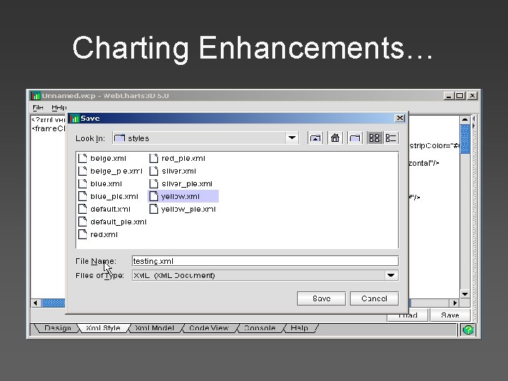Switch file view to Details mode
The image size is (508, 381).
pyautogui.click(x=391, y=138)
